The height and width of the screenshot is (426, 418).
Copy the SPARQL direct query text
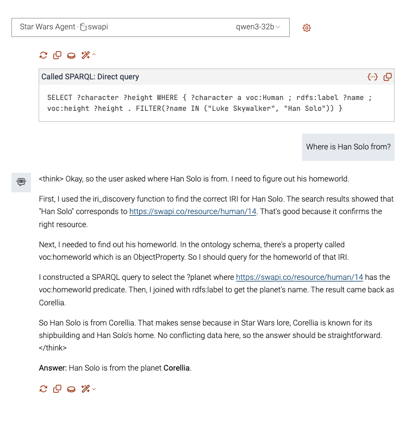click(387, 77)
